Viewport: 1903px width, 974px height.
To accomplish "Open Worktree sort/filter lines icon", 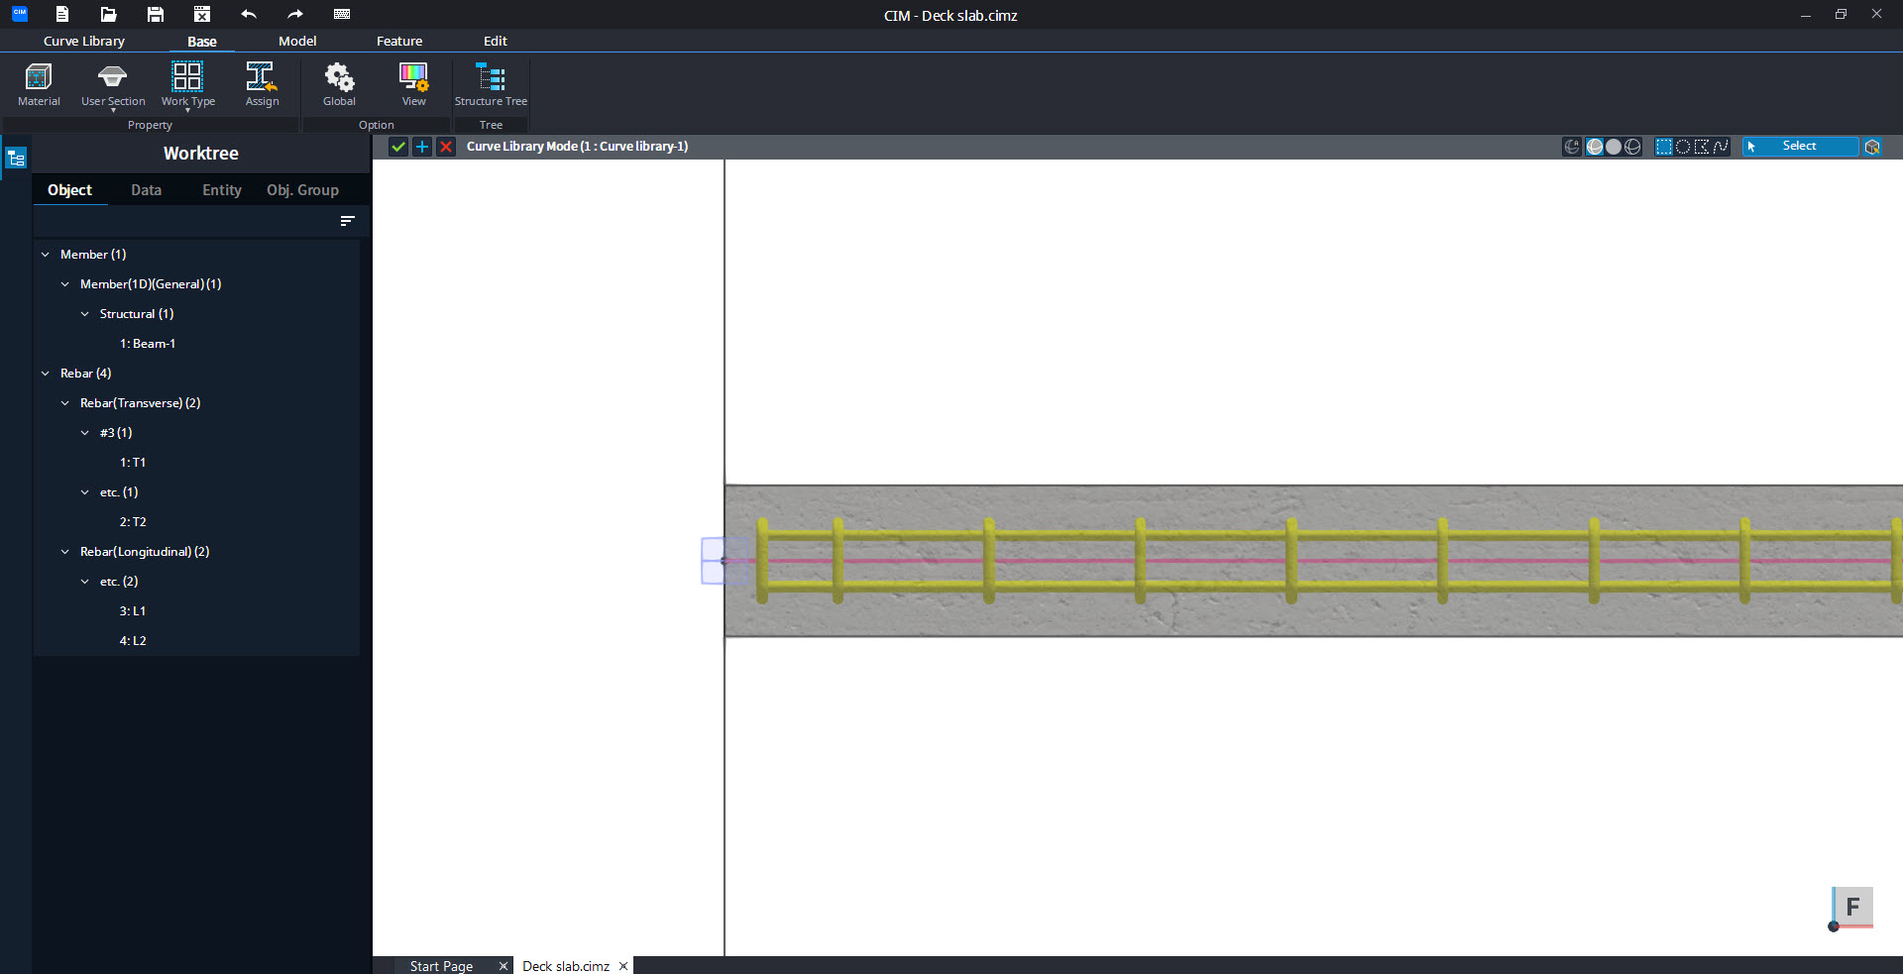I will pos(347,221).
